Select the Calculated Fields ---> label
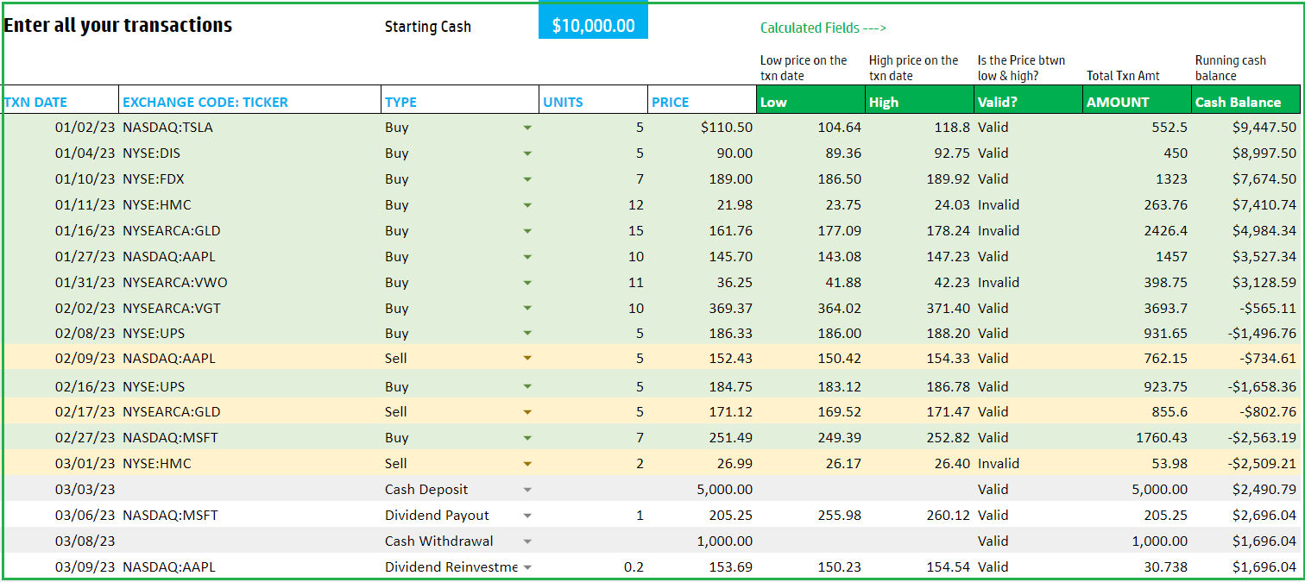 click(x=823, y=28)
